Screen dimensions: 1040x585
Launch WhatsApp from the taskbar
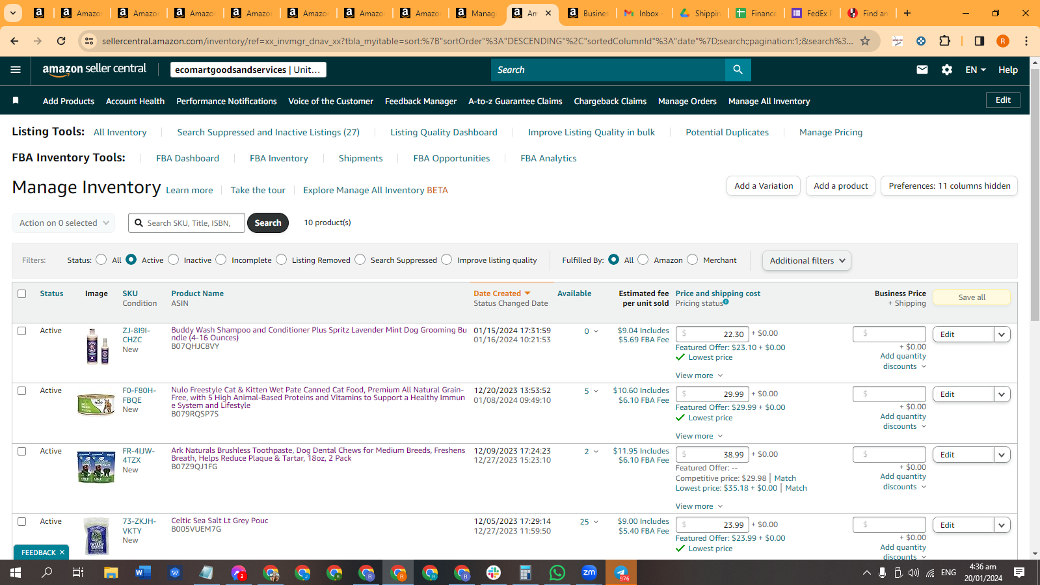[x=557, y=573]
